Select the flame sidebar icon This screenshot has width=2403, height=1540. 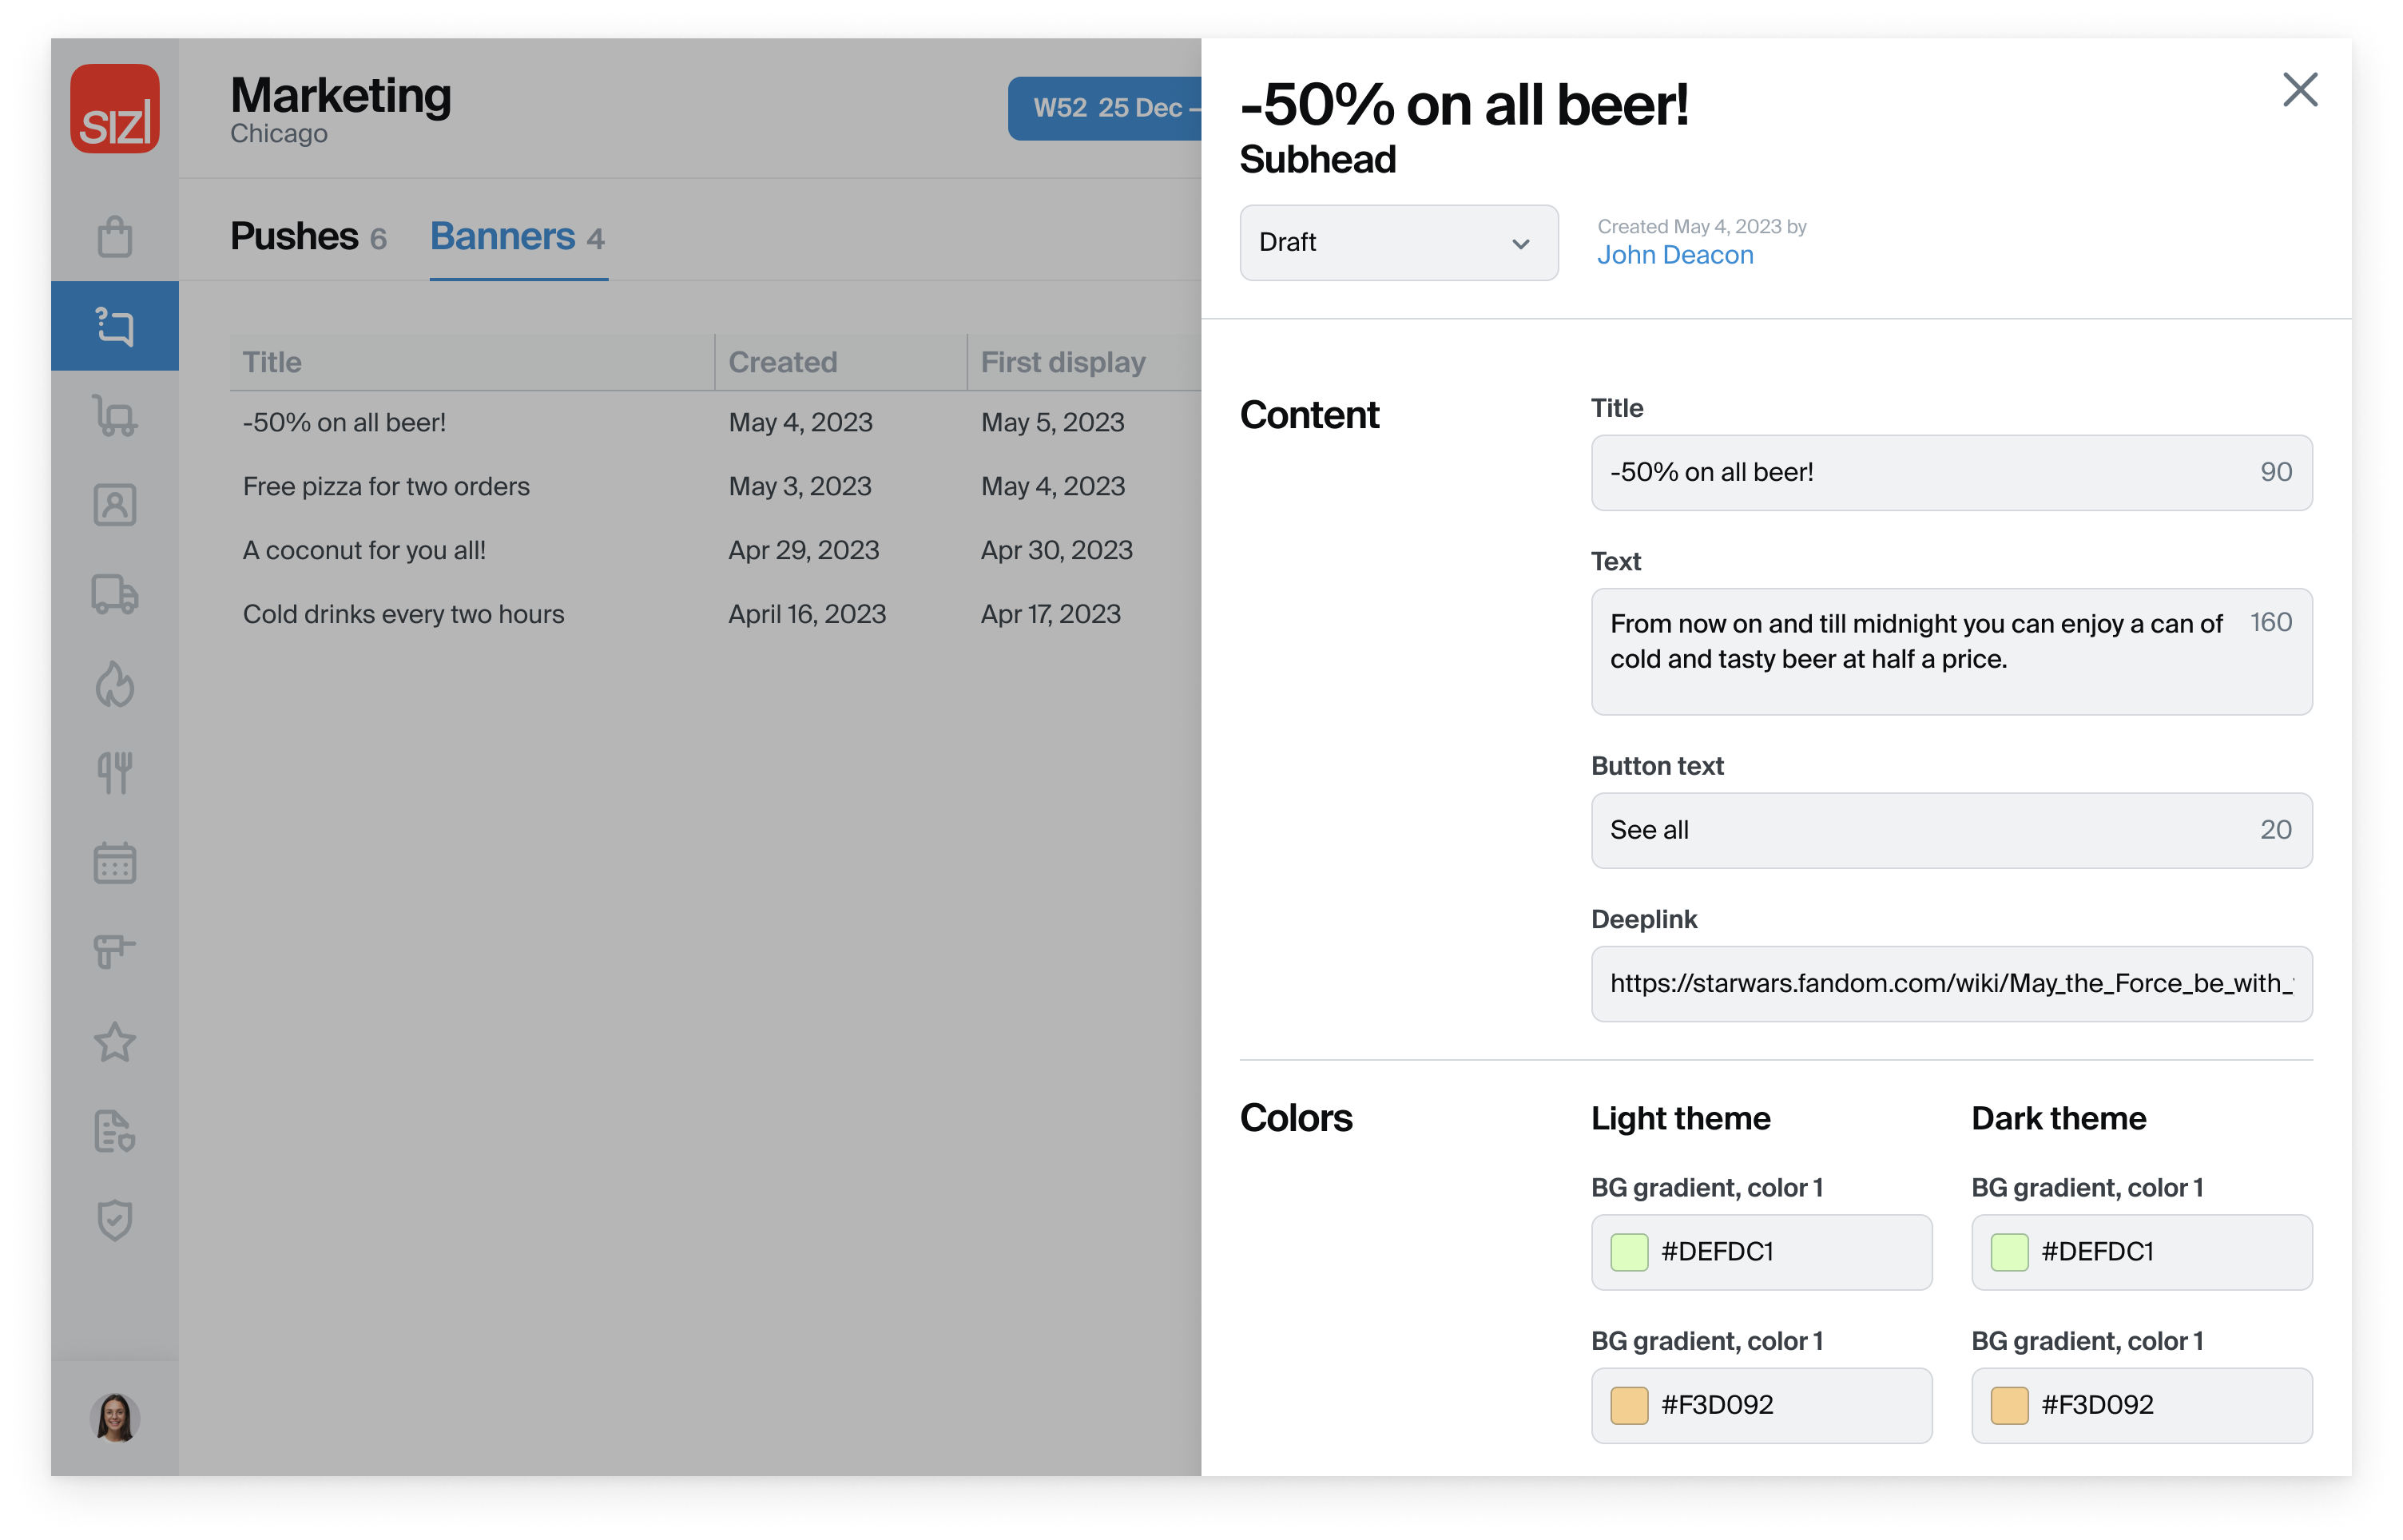click(x=115, y=685)
